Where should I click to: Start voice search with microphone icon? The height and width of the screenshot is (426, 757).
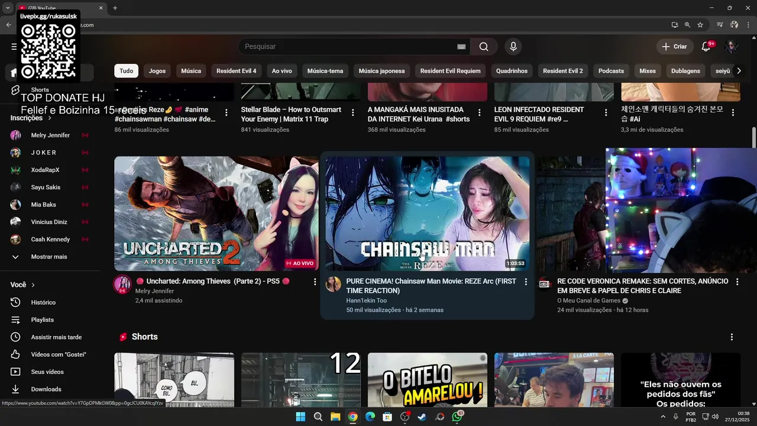[x=513, y=47]
